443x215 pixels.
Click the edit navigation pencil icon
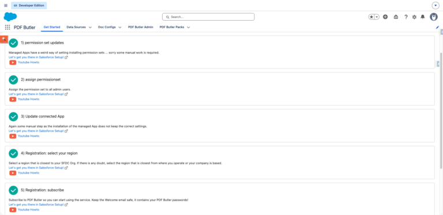point(437,27)
